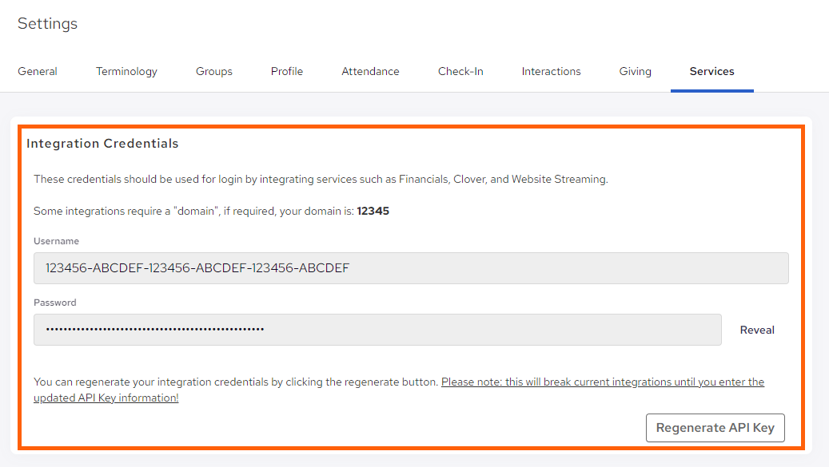Open the Giving settings tab

click(635, 71)
